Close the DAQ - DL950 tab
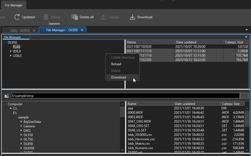The width and height of the screenshot is (251, 156). pyautogui.click(x=34, y=31)
